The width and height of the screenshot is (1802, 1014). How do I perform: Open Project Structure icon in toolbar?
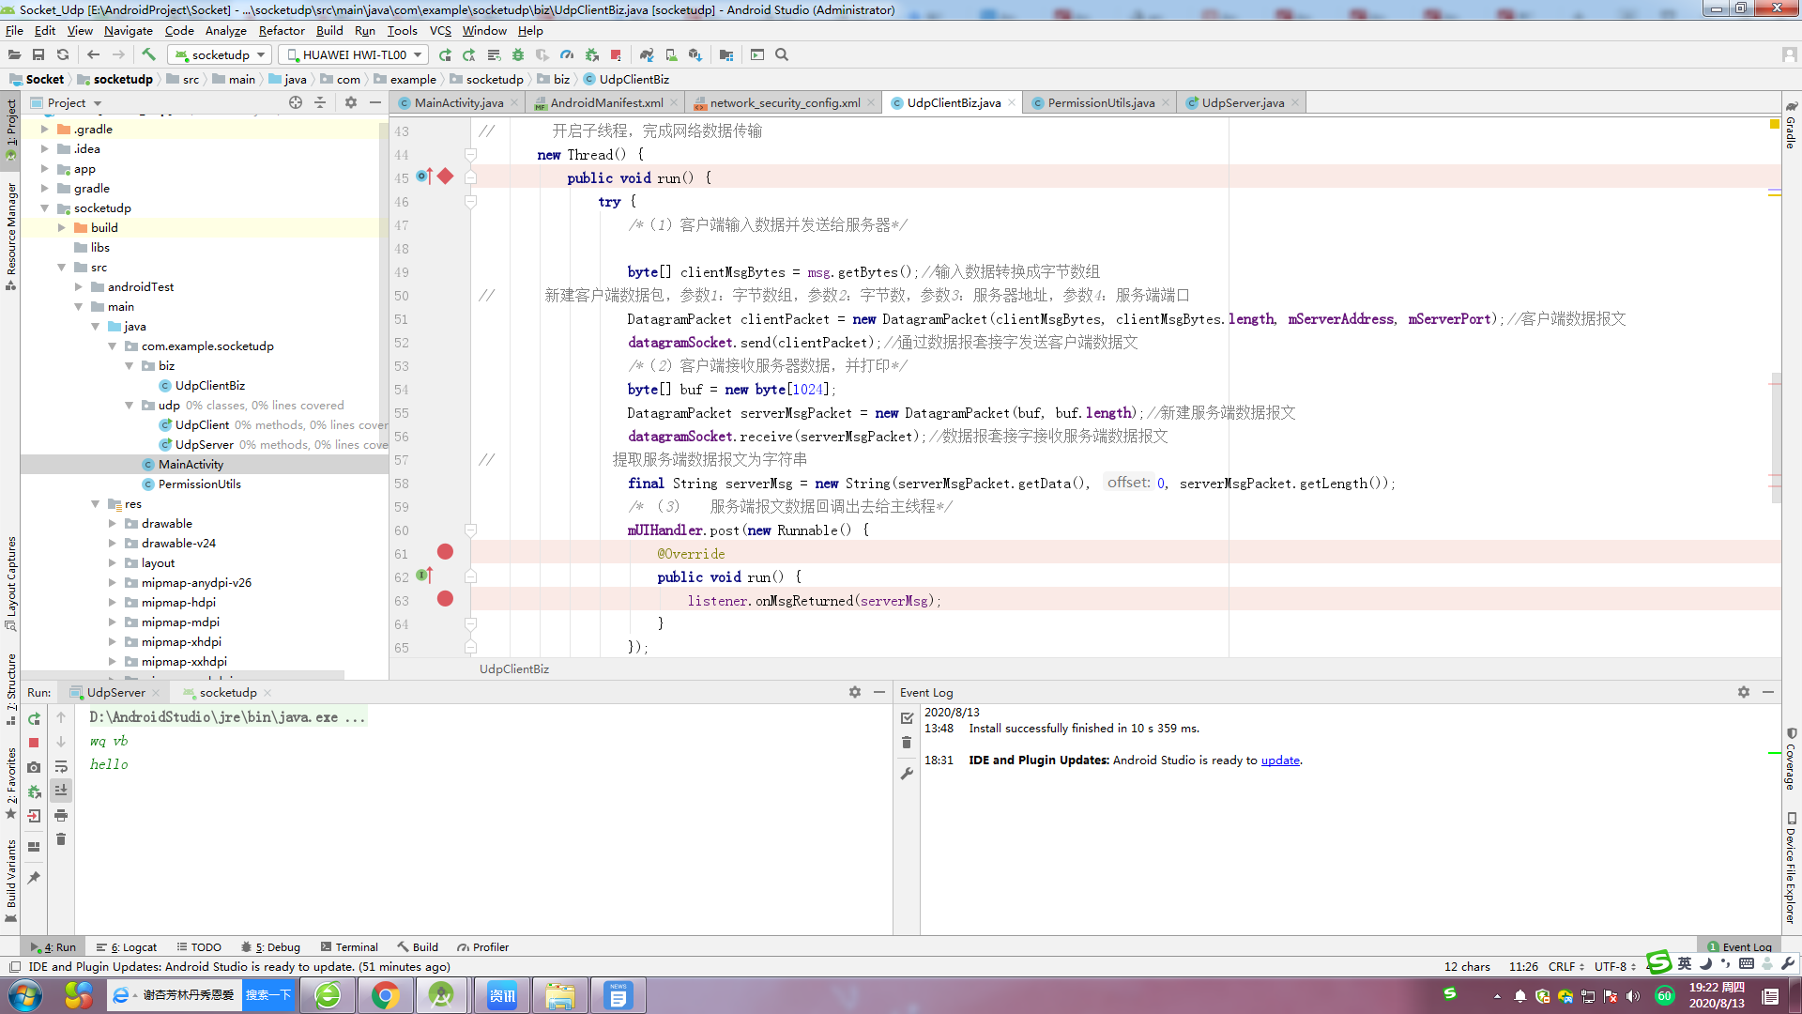click(x=726, y=55)
